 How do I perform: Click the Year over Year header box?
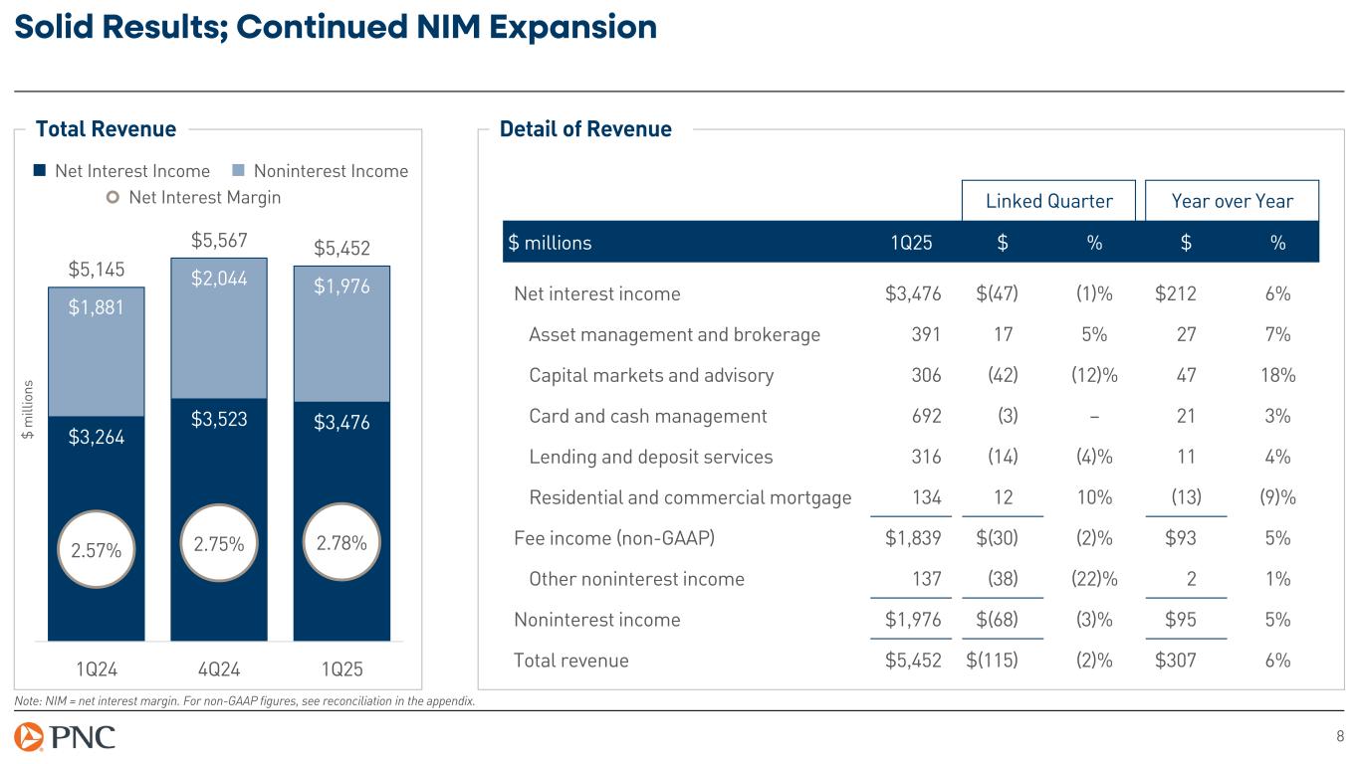click(1233, 201)
